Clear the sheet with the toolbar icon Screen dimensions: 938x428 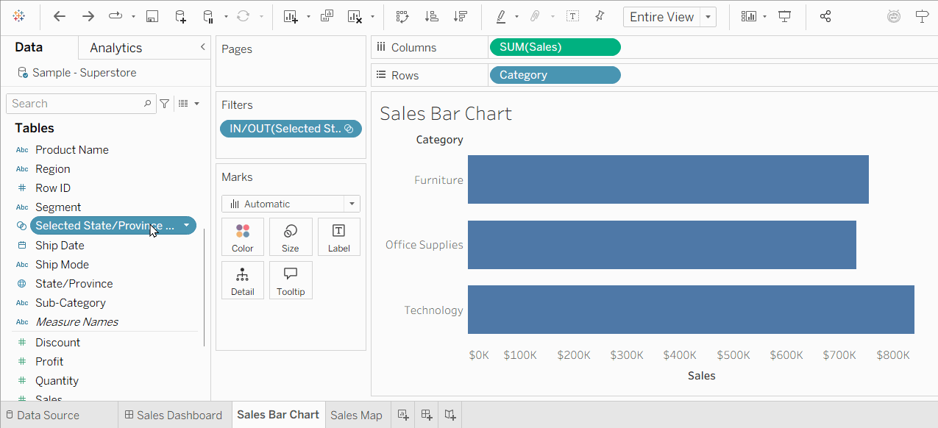pos(355,16)
